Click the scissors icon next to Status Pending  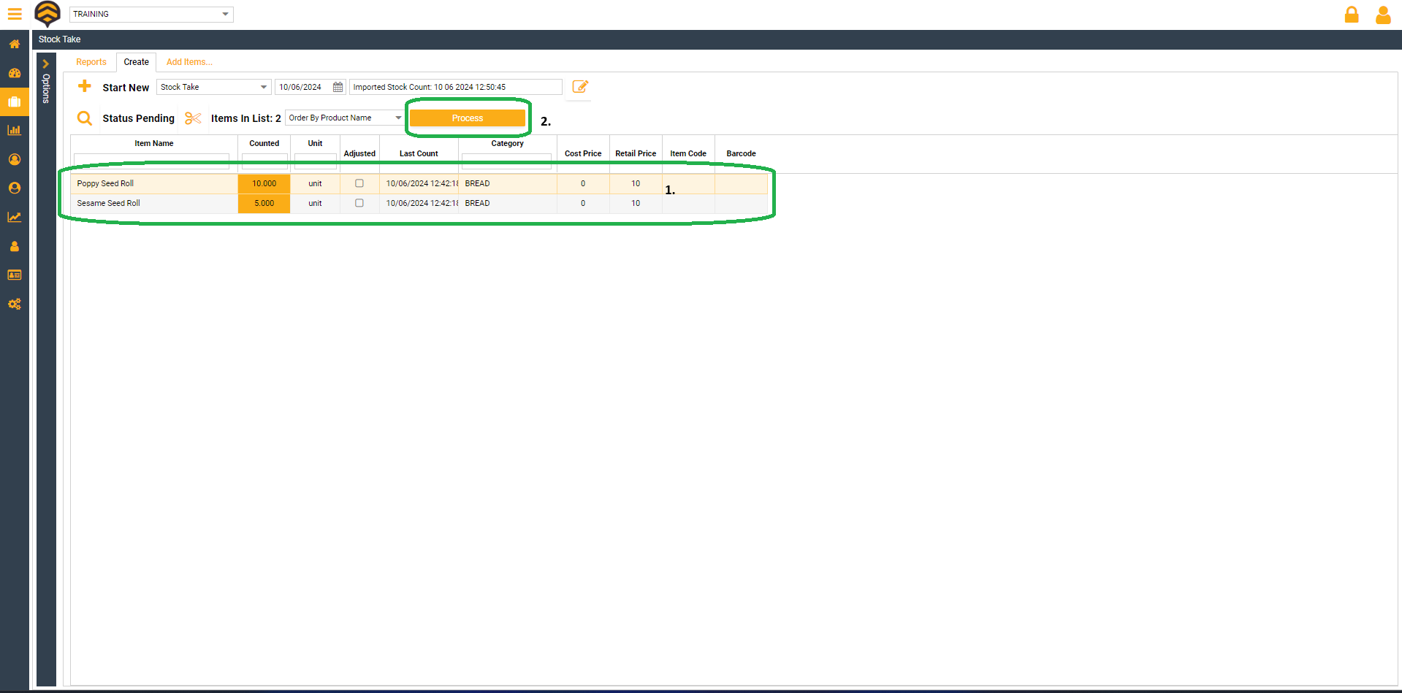coord(192,118)
